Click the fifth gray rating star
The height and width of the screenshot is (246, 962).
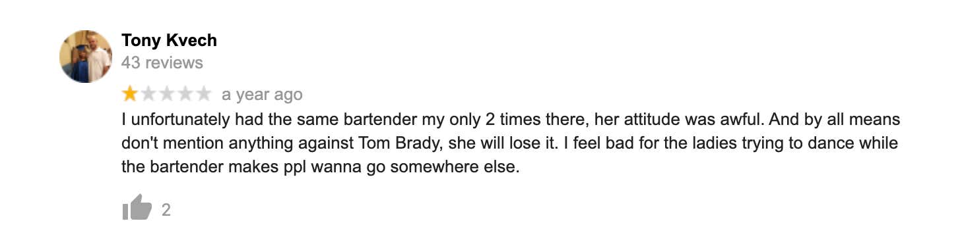point(204,95)
